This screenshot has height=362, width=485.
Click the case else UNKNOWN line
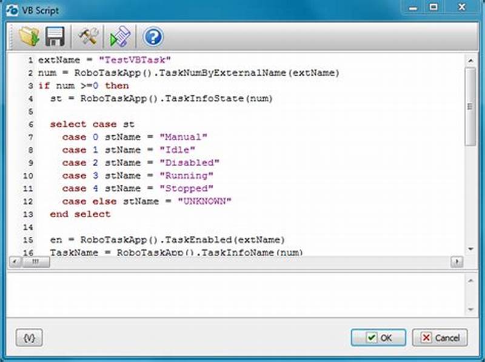[139, 201]
